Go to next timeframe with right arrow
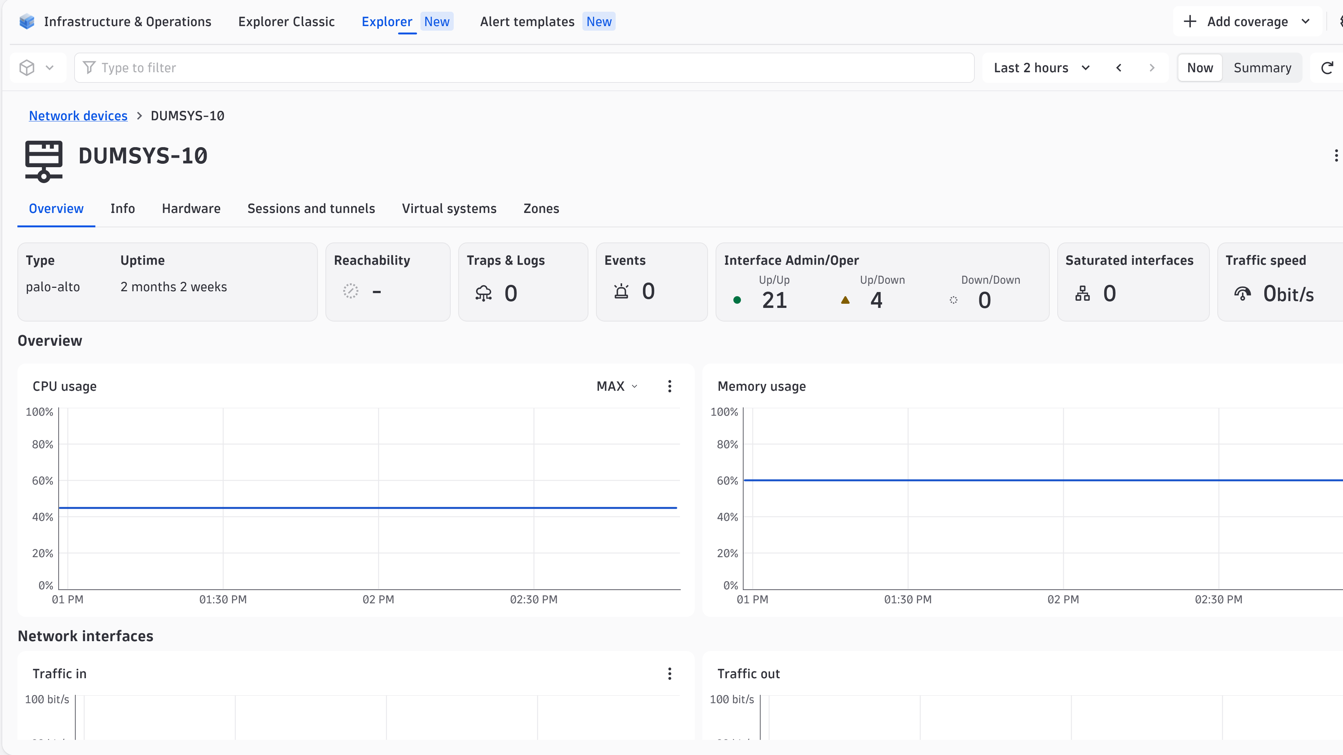Image resolution: width=1343 pixels, height=755 pixels. click(1152, 68)
